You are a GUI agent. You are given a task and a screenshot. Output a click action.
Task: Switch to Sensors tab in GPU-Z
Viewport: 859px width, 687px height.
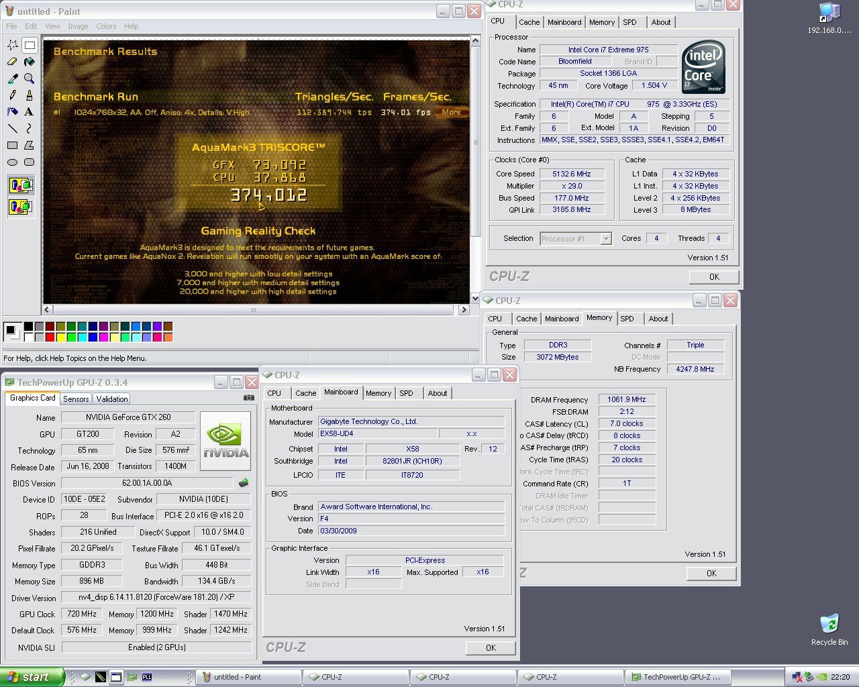(76, 399)
